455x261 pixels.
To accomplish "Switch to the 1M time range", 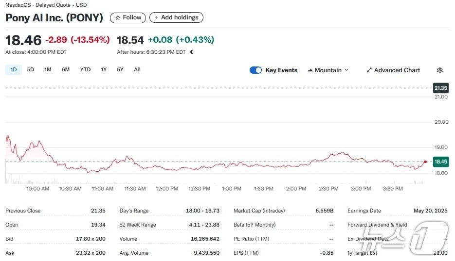I will click(x=48, y=70).
